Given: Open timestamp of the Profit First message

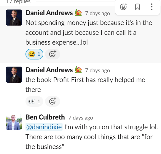Looking at the screenshot, I should (98, 70).
